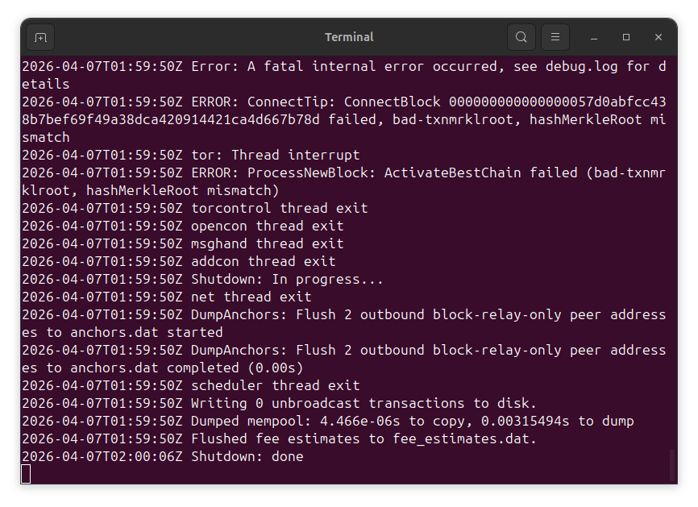Click the "tor: Thread interrupt" line
The image size is (698, 507).
(275, 155)
